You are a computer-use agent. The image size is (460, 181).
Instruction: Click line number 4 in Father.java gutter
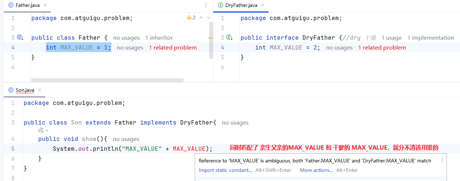(x=13, y=47)
